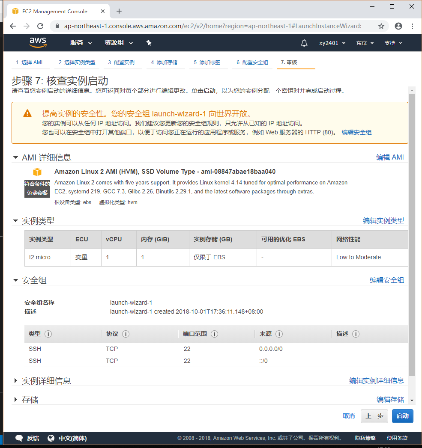
Task: Click the 编辑实例类型 link
Action: point(383,220)
